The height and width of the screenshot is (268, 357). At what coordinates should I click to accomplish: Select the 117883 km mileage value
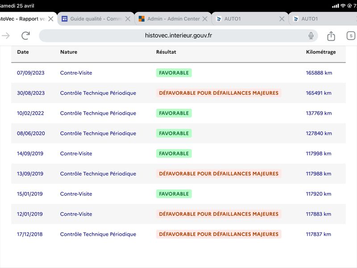pos(318,214)
